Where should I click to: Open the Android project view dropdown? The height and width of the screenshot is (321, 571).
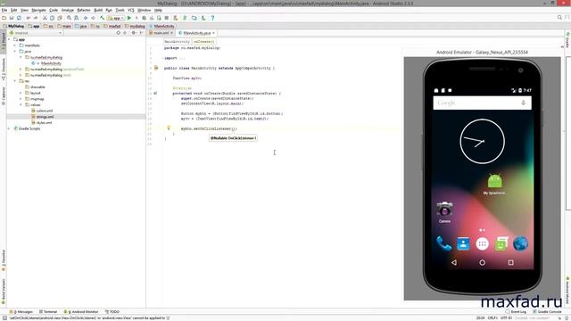(x=36, y=33)
